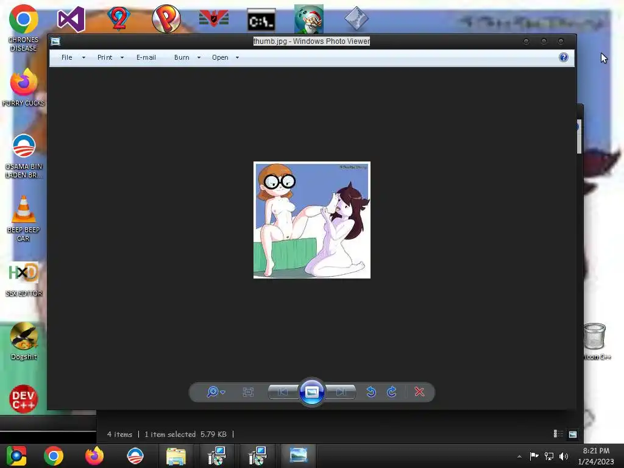Image resolution: width=624 pixels, height=468 pixels.
Task: Open the Firefox desktop shortcut
Action: (24, 87)
